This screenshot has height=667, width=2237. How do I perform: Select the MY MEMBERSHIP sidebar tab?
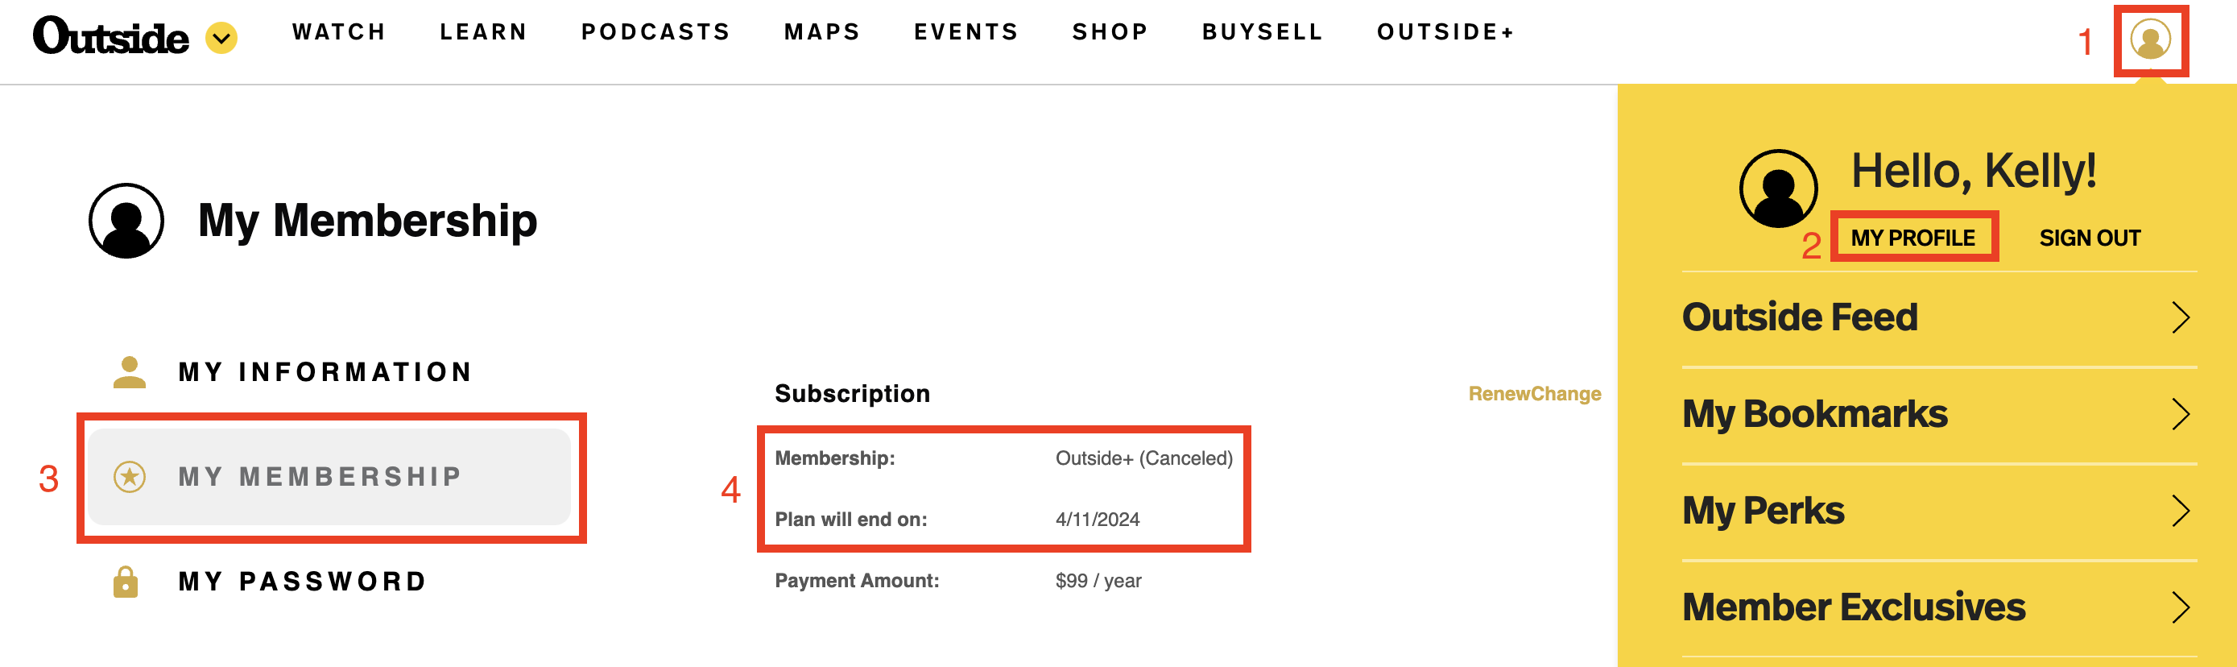point(329,476)
